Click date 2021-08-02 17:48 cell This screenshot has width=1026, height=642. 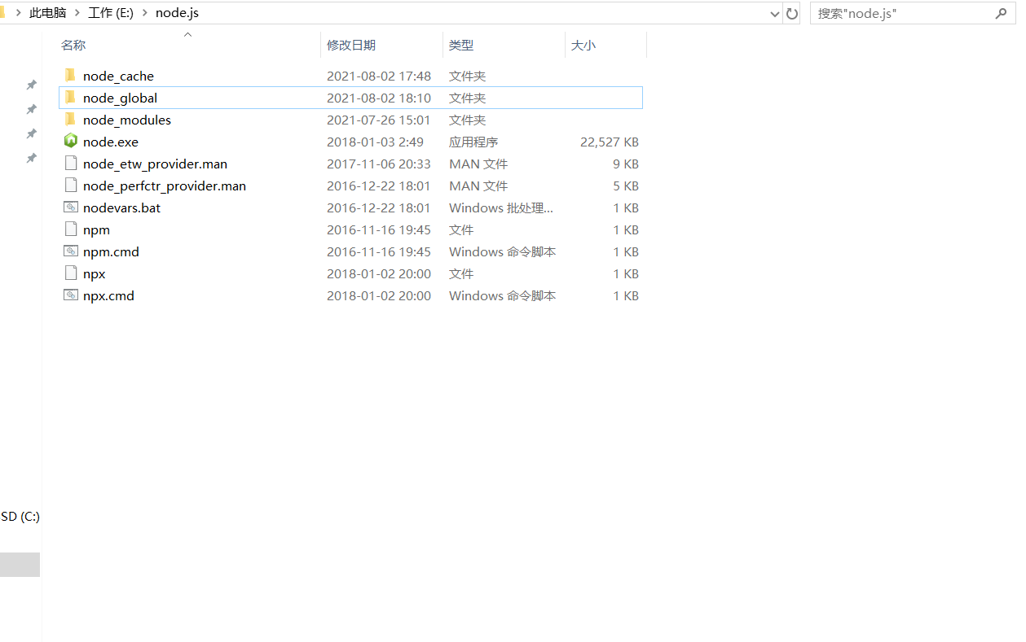(379, 76)
